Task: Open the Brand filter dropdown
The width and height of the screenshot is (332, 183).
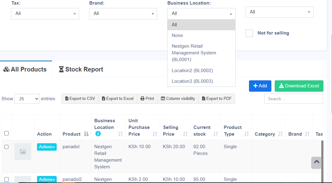Action: click(x=123, y=14)
